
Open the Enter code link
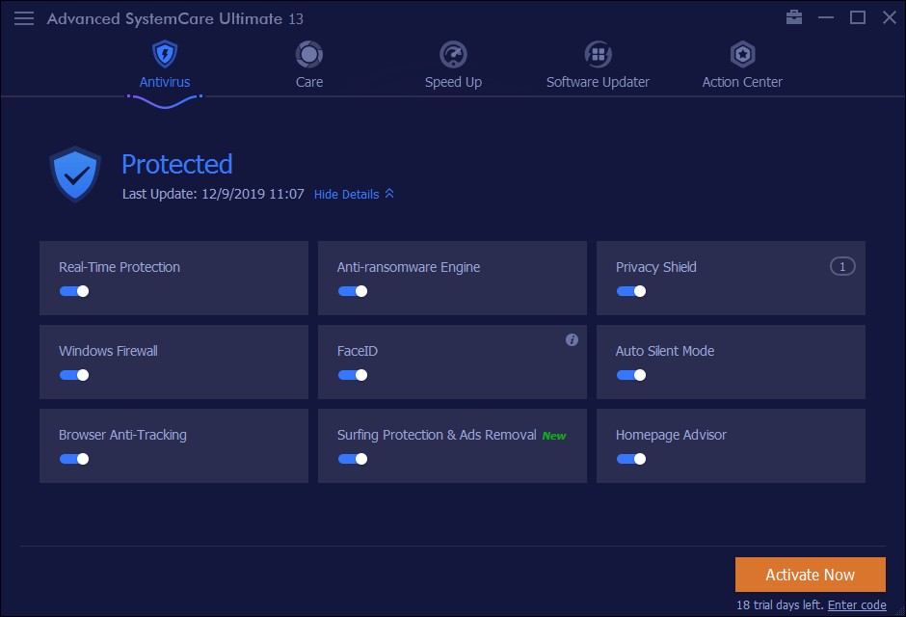(x=855, y=604)
